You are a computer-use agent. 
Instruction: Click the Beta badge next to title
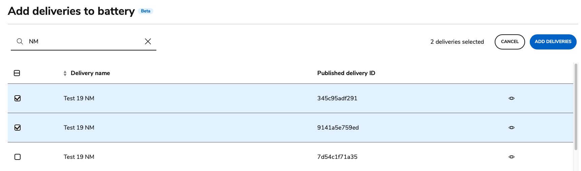coord(146,11)
